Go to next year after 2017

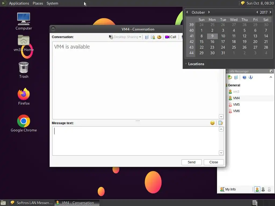coord(270,12)
